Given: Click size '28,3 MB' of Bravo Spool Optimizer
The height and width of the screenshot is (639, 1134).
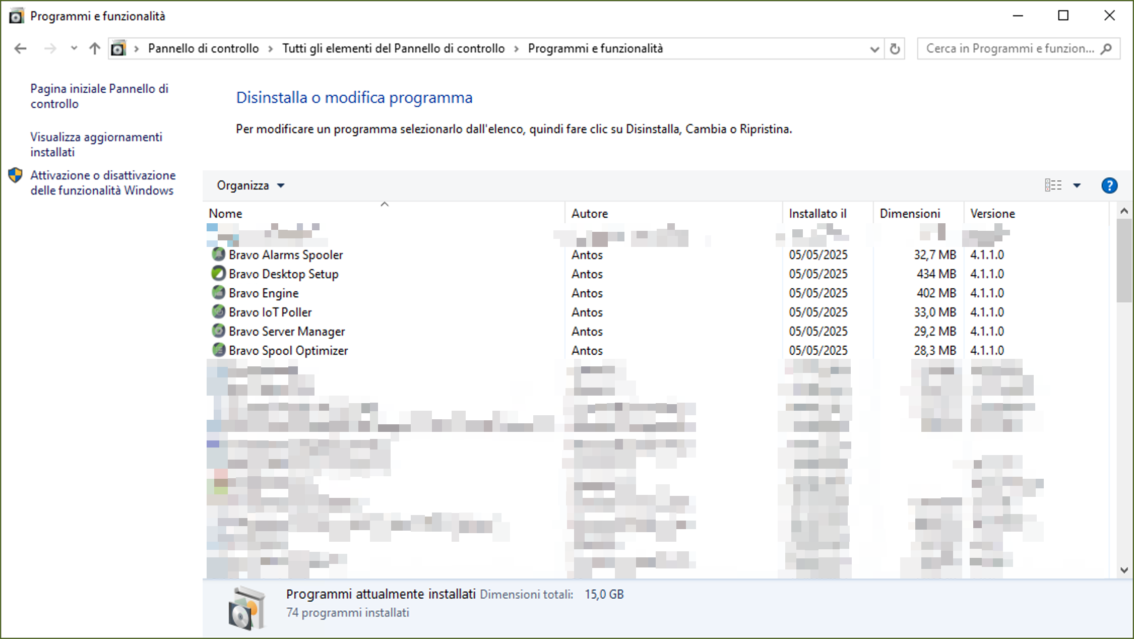Looking at the screenshot, I should pos(935,351).
